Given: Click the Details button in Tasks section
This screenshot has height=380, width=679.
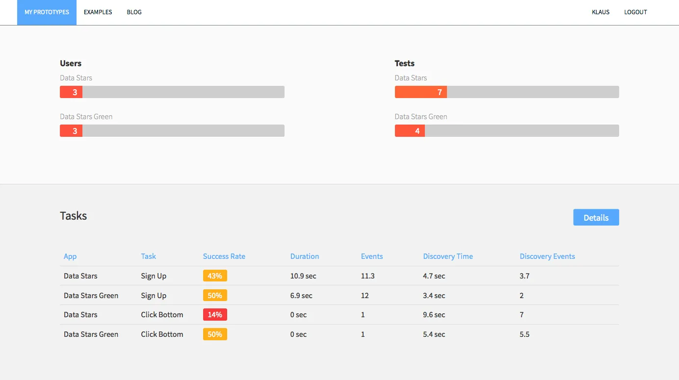Looking at the screenshot, I should coord(596,217).
